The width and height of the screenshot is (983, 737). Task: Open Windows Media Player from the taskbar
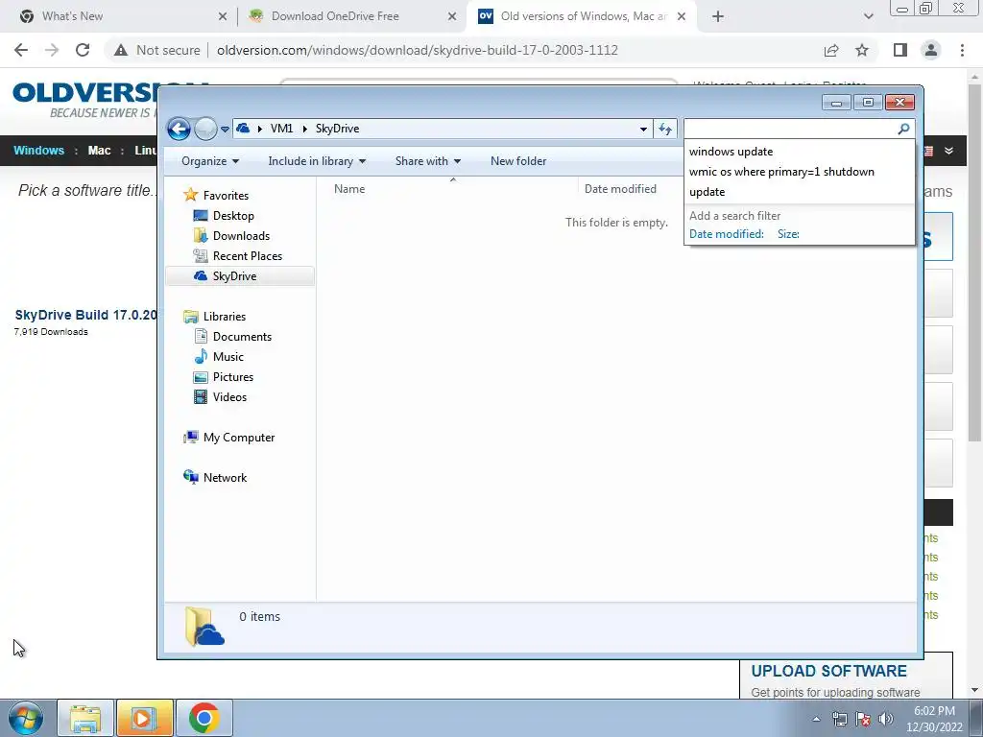(x=144, y=718)
